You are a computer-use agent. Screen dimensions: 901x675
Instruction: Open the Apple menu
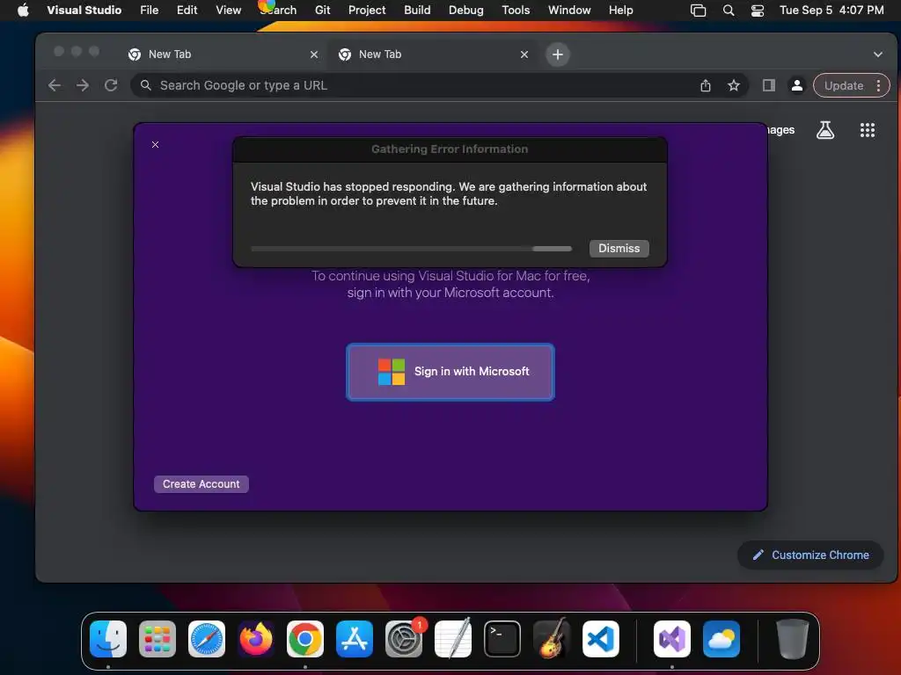click(23, 10)
